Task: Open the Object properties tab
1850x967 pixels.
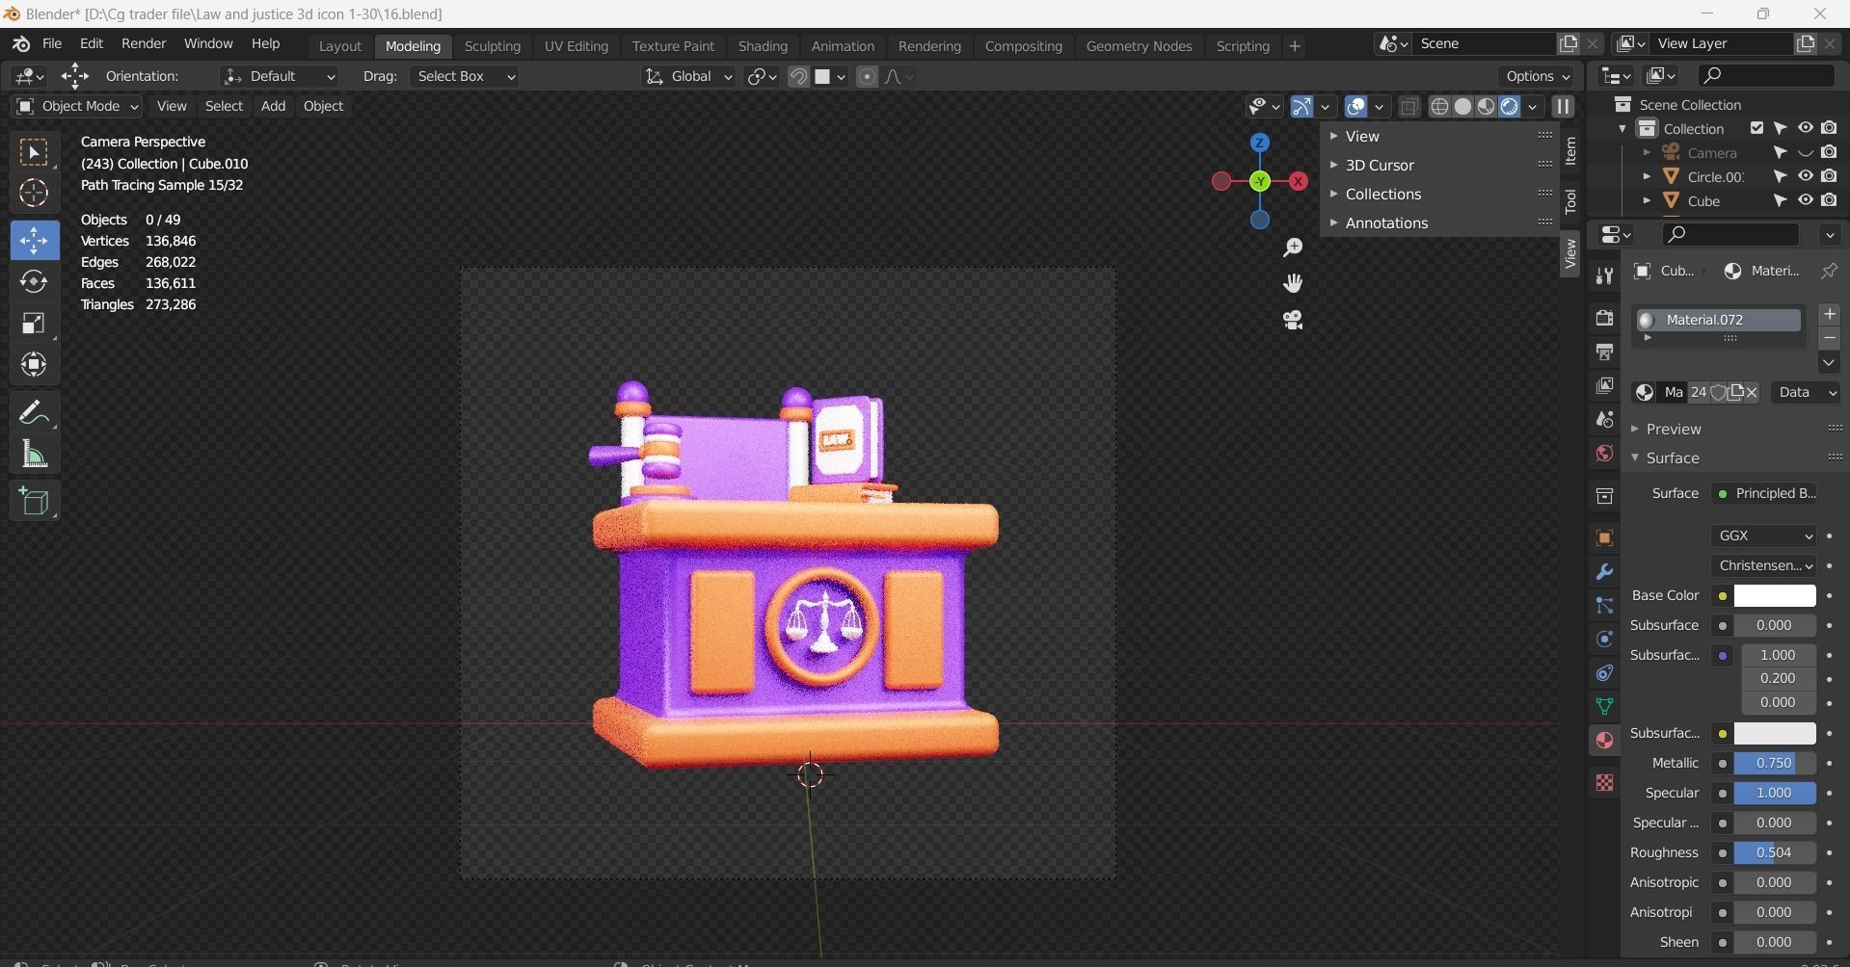Action: [1604, 538]
